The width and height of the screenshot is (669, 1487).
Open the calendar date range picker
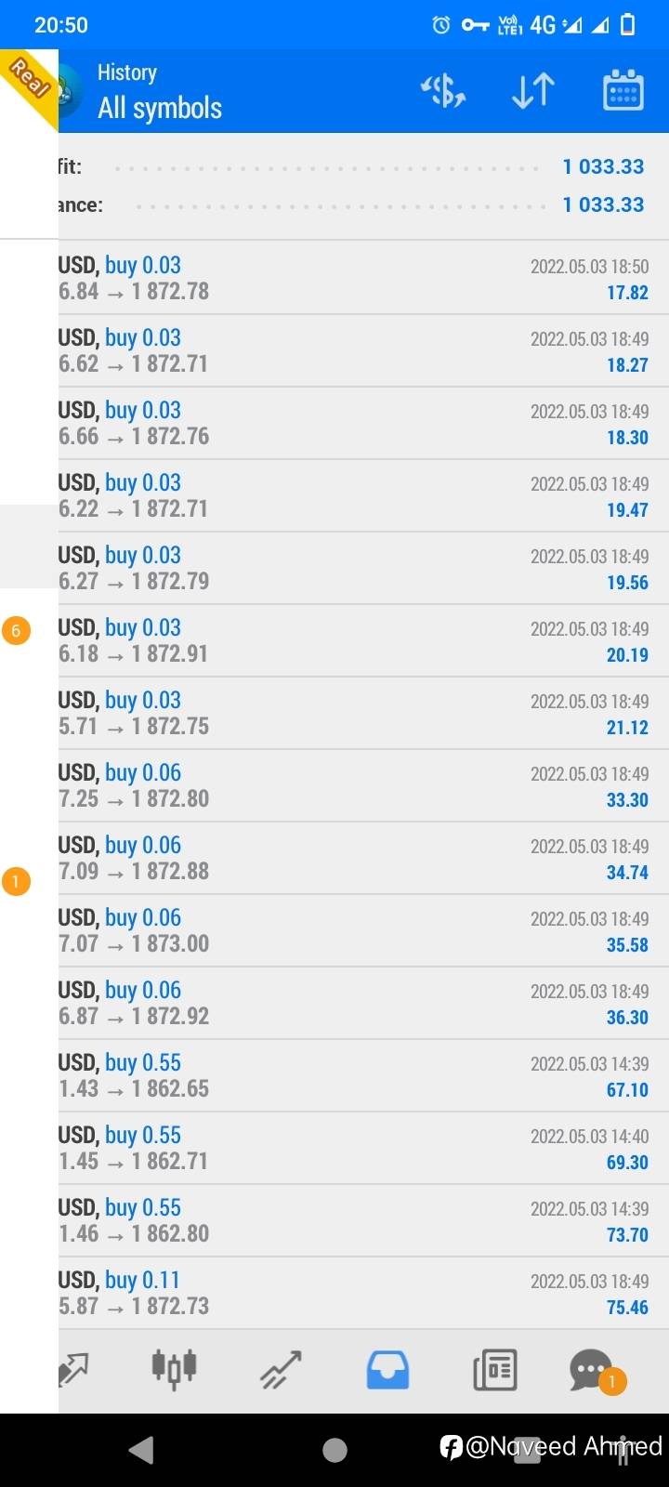click(623, 91)
